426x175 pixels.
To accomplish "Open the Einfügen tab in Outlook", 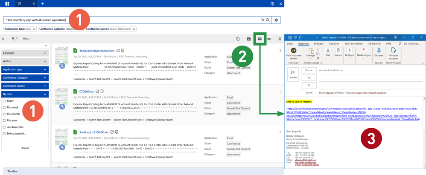I will point(318,43).
